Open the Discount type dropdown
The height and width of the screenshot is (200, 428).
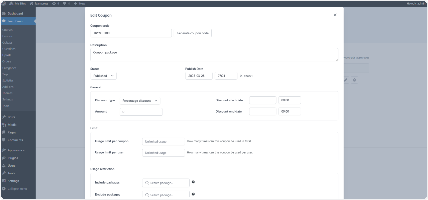140,100
